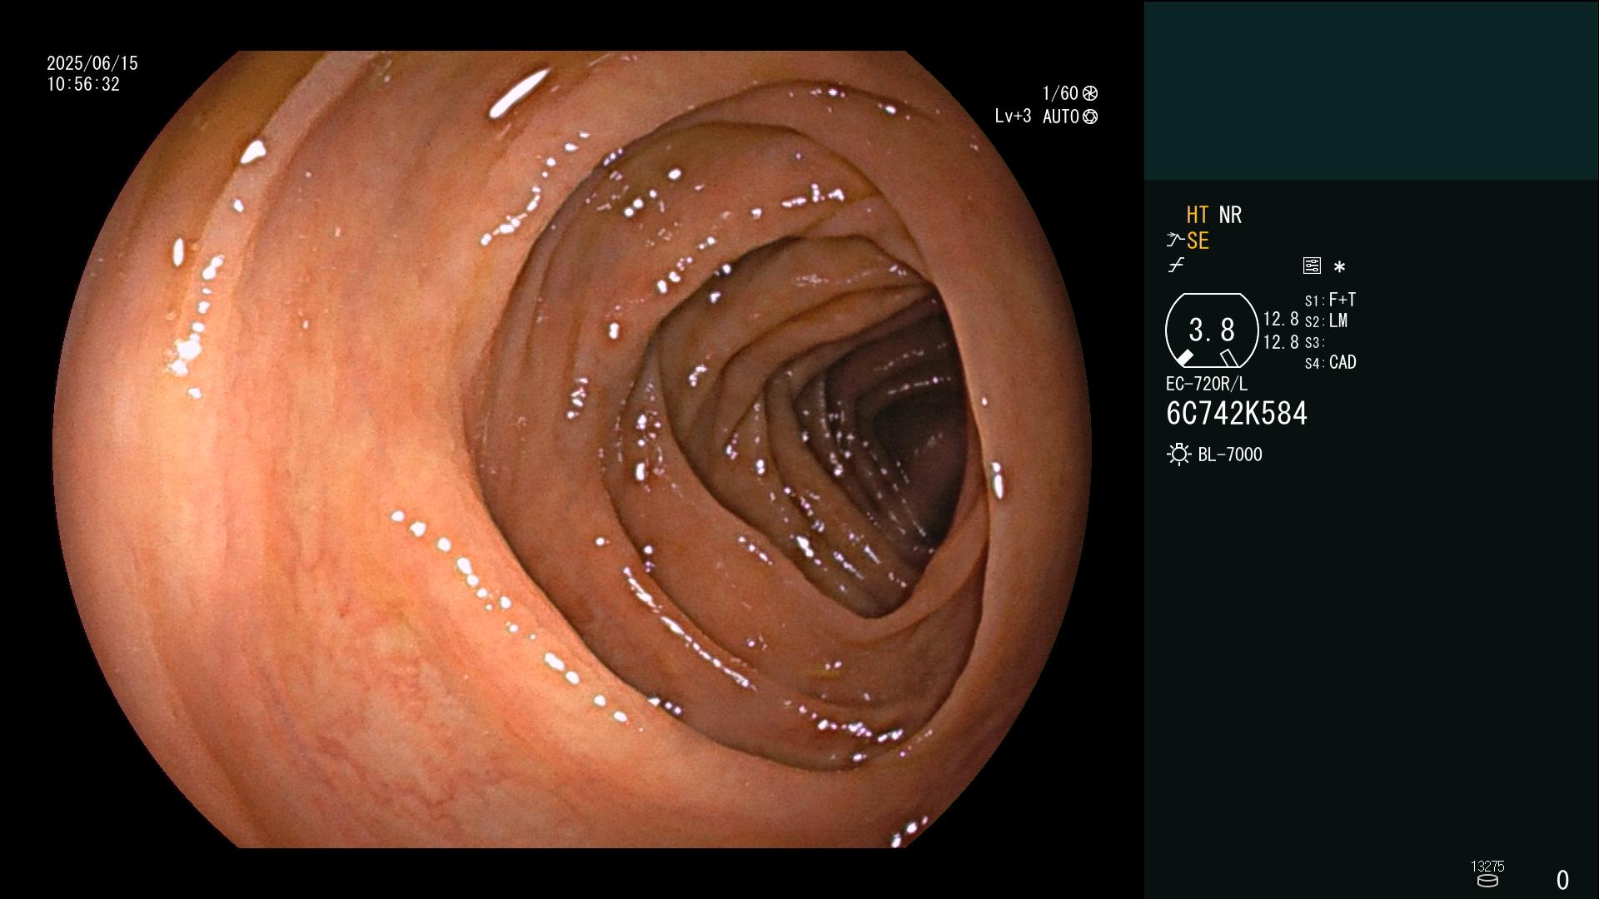Click the 1/60 shutter speed value
The width and height of the screenshot is (1599, 899).
[1060, 93]
